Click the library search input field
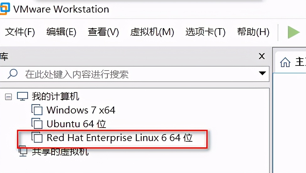 [135, 74]
